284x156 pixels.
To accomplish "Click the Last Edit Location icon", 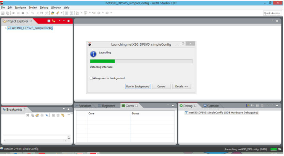I will pos(94,13).
